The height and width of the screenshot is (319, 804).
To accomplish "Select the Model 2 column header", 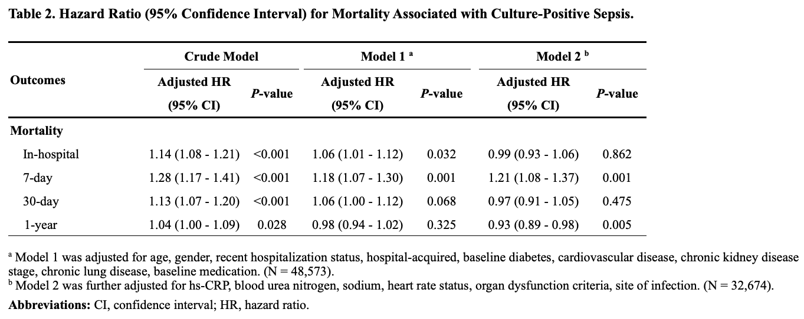I will tap(562, 57).
